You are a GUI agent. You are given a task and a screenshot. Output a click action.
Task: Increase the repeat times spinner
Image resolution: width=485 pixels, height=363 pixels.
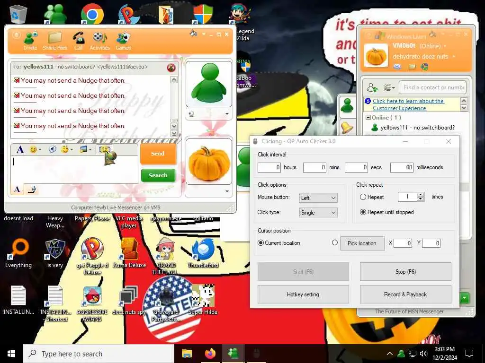point(420,195)
